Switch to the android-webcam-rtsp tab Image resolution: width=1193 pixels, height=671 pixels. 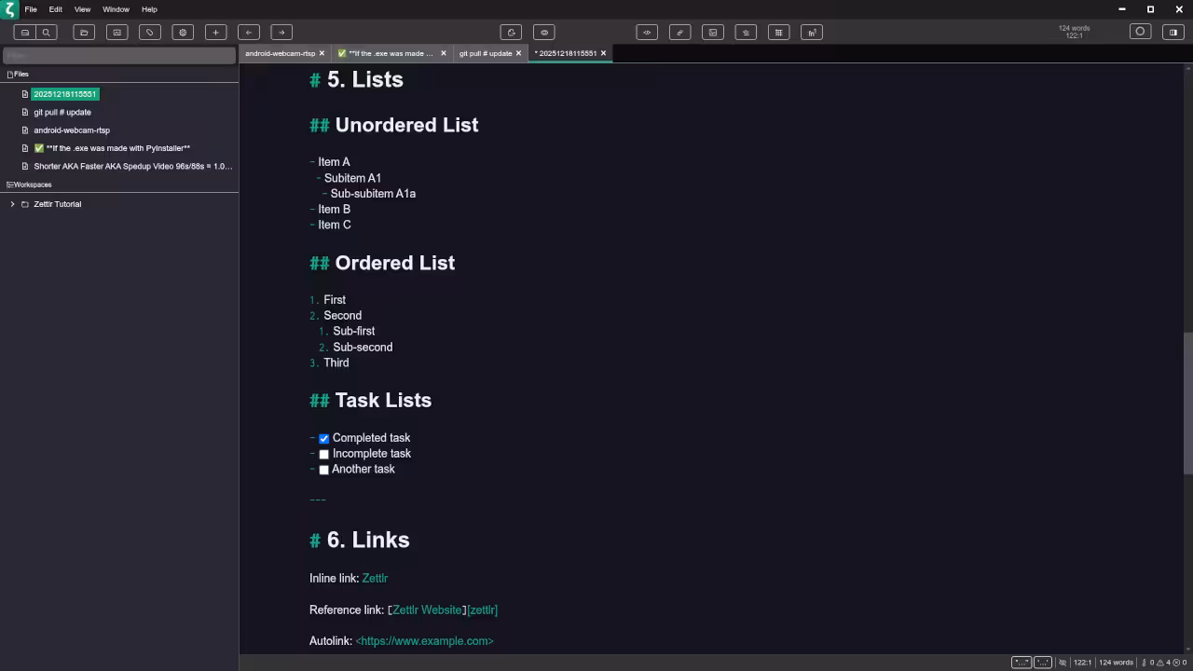point(281,53)
